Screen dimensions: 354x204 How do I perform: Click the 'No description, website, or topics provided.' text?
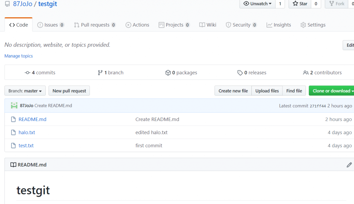pyautogui.click(x=57, y=45)
